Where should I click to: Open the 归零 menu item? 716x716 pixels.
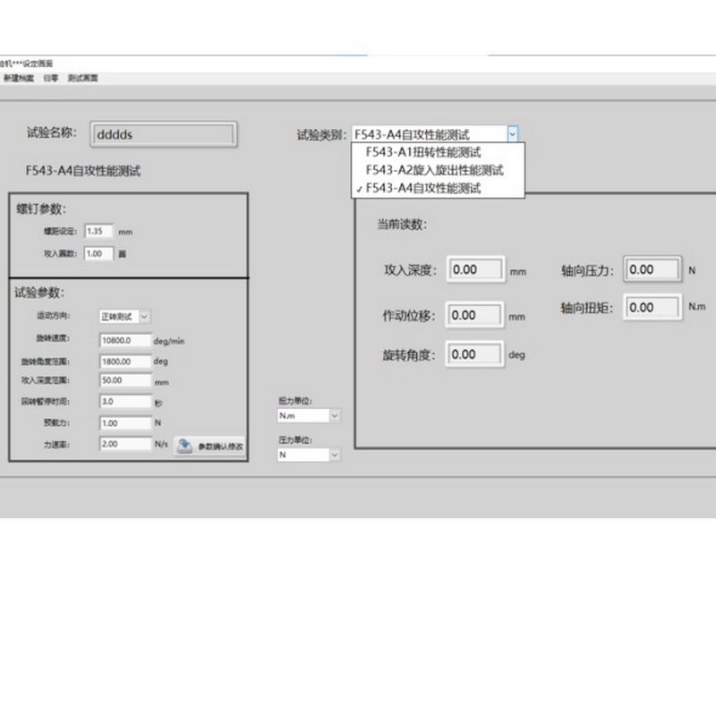(x=50, y=79)
